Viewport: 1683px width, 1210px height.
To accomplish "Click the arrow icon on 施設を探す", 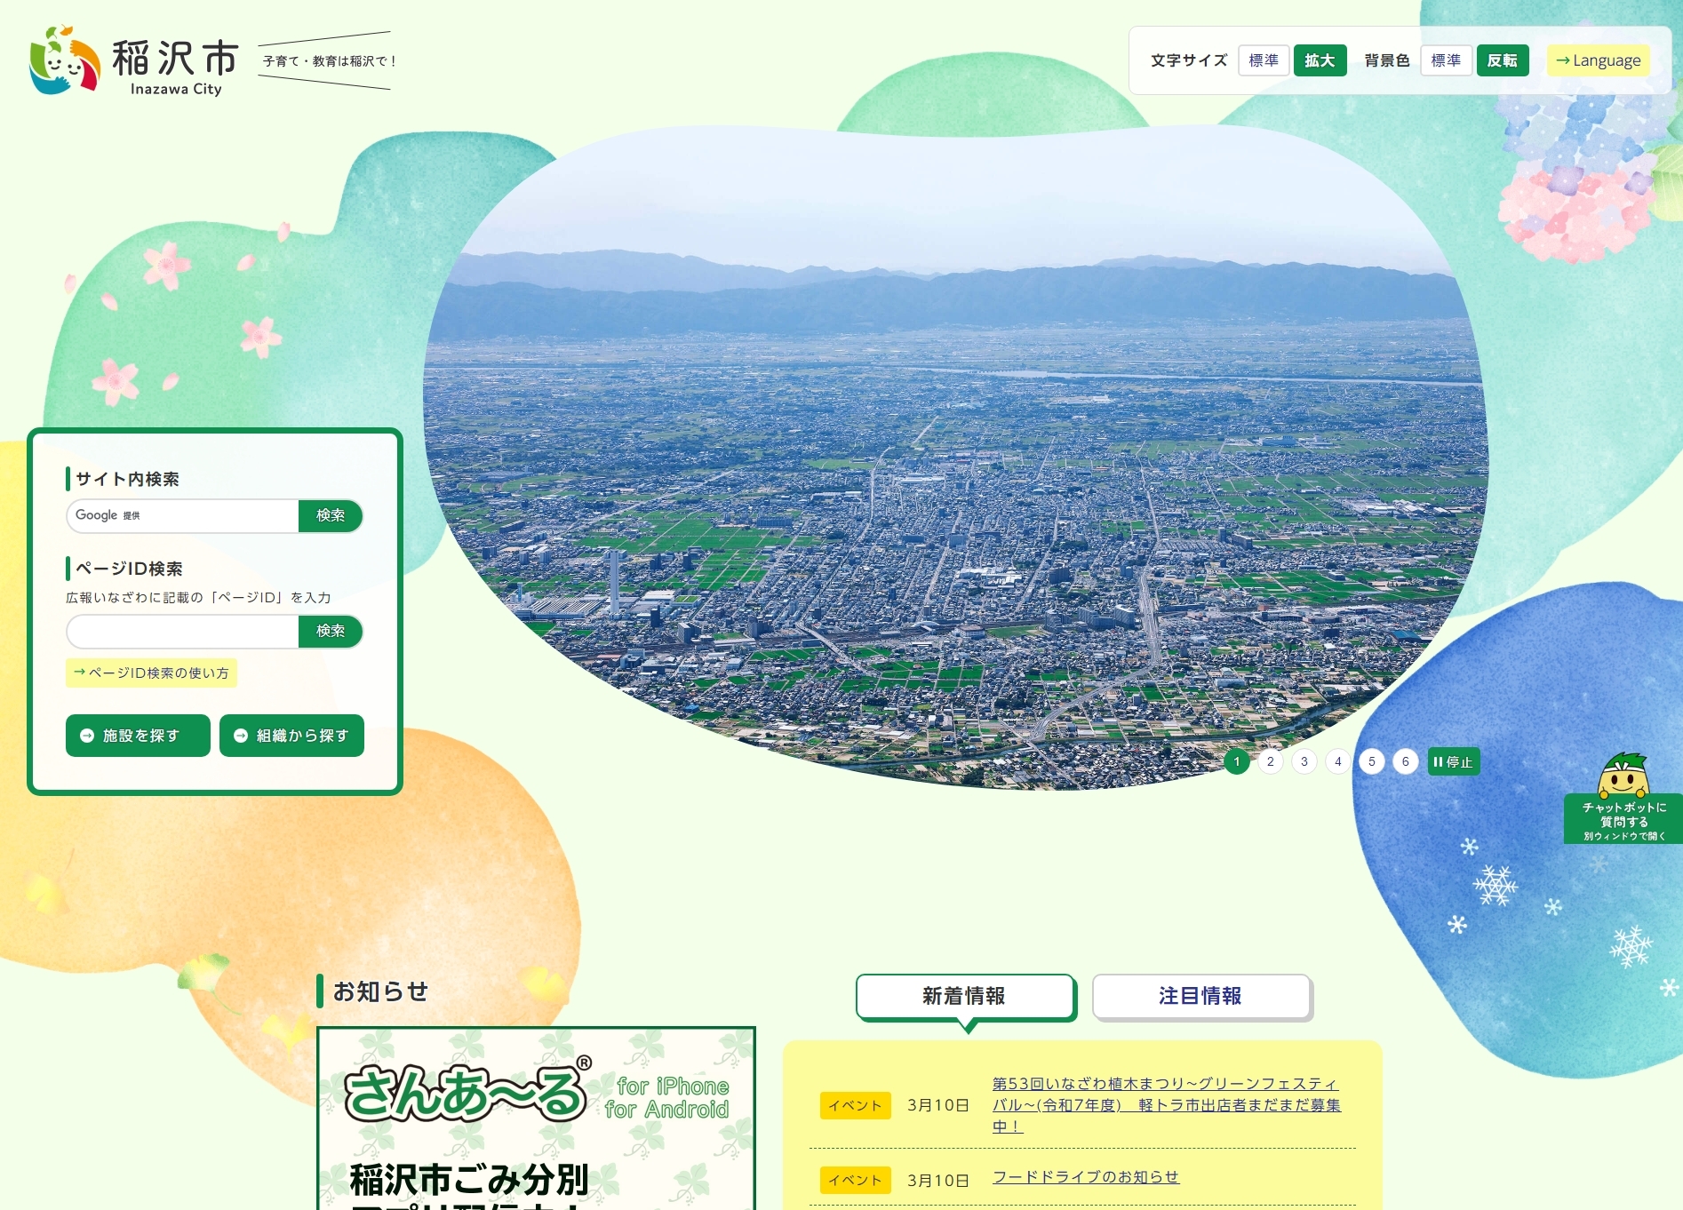I will [86, 736].
